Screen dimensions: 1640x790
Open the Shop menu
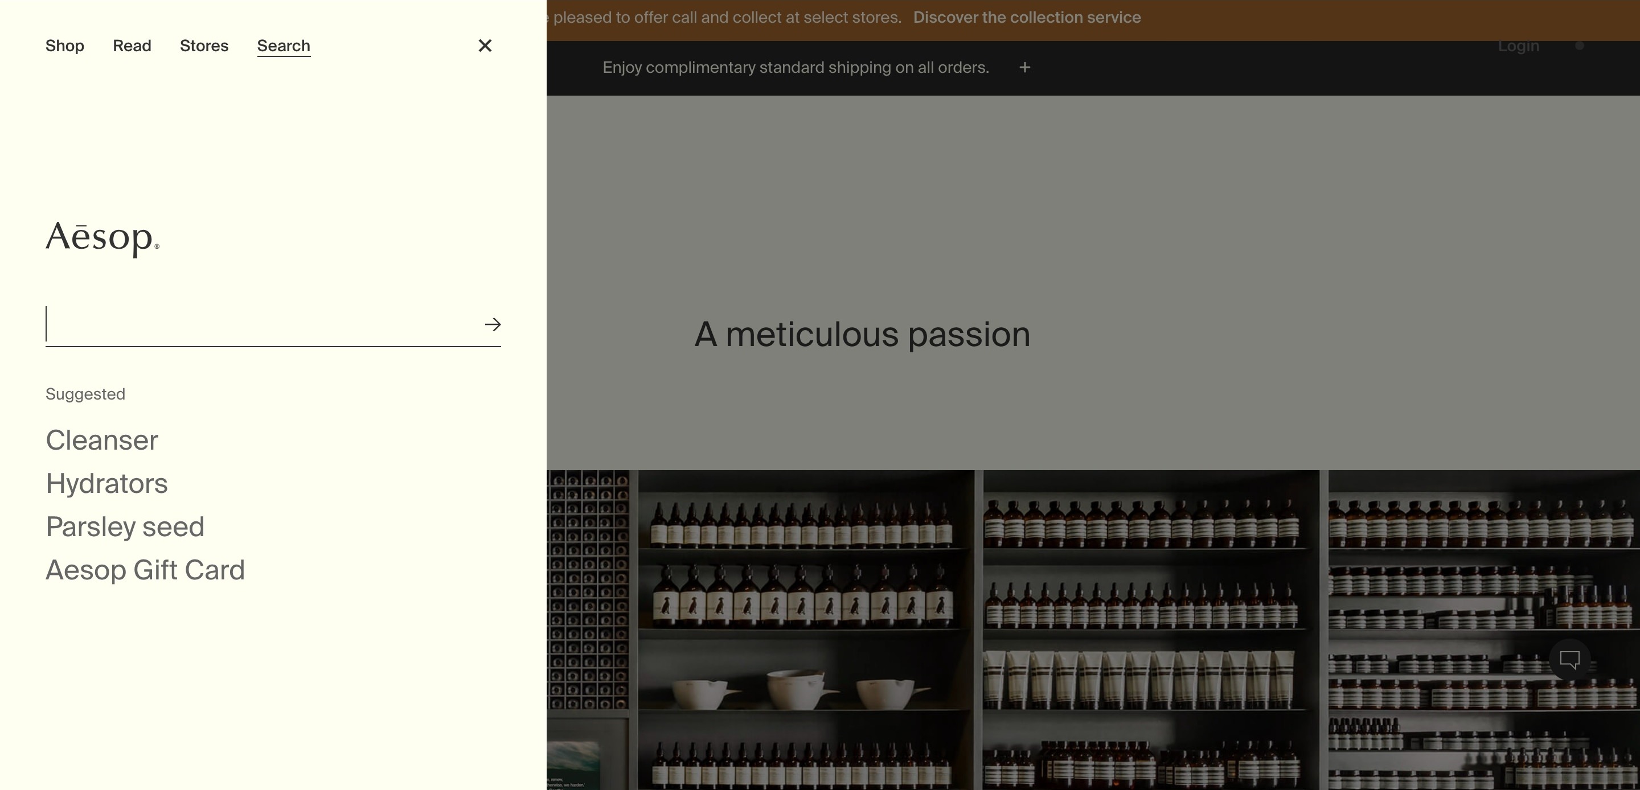coord(65,46)
